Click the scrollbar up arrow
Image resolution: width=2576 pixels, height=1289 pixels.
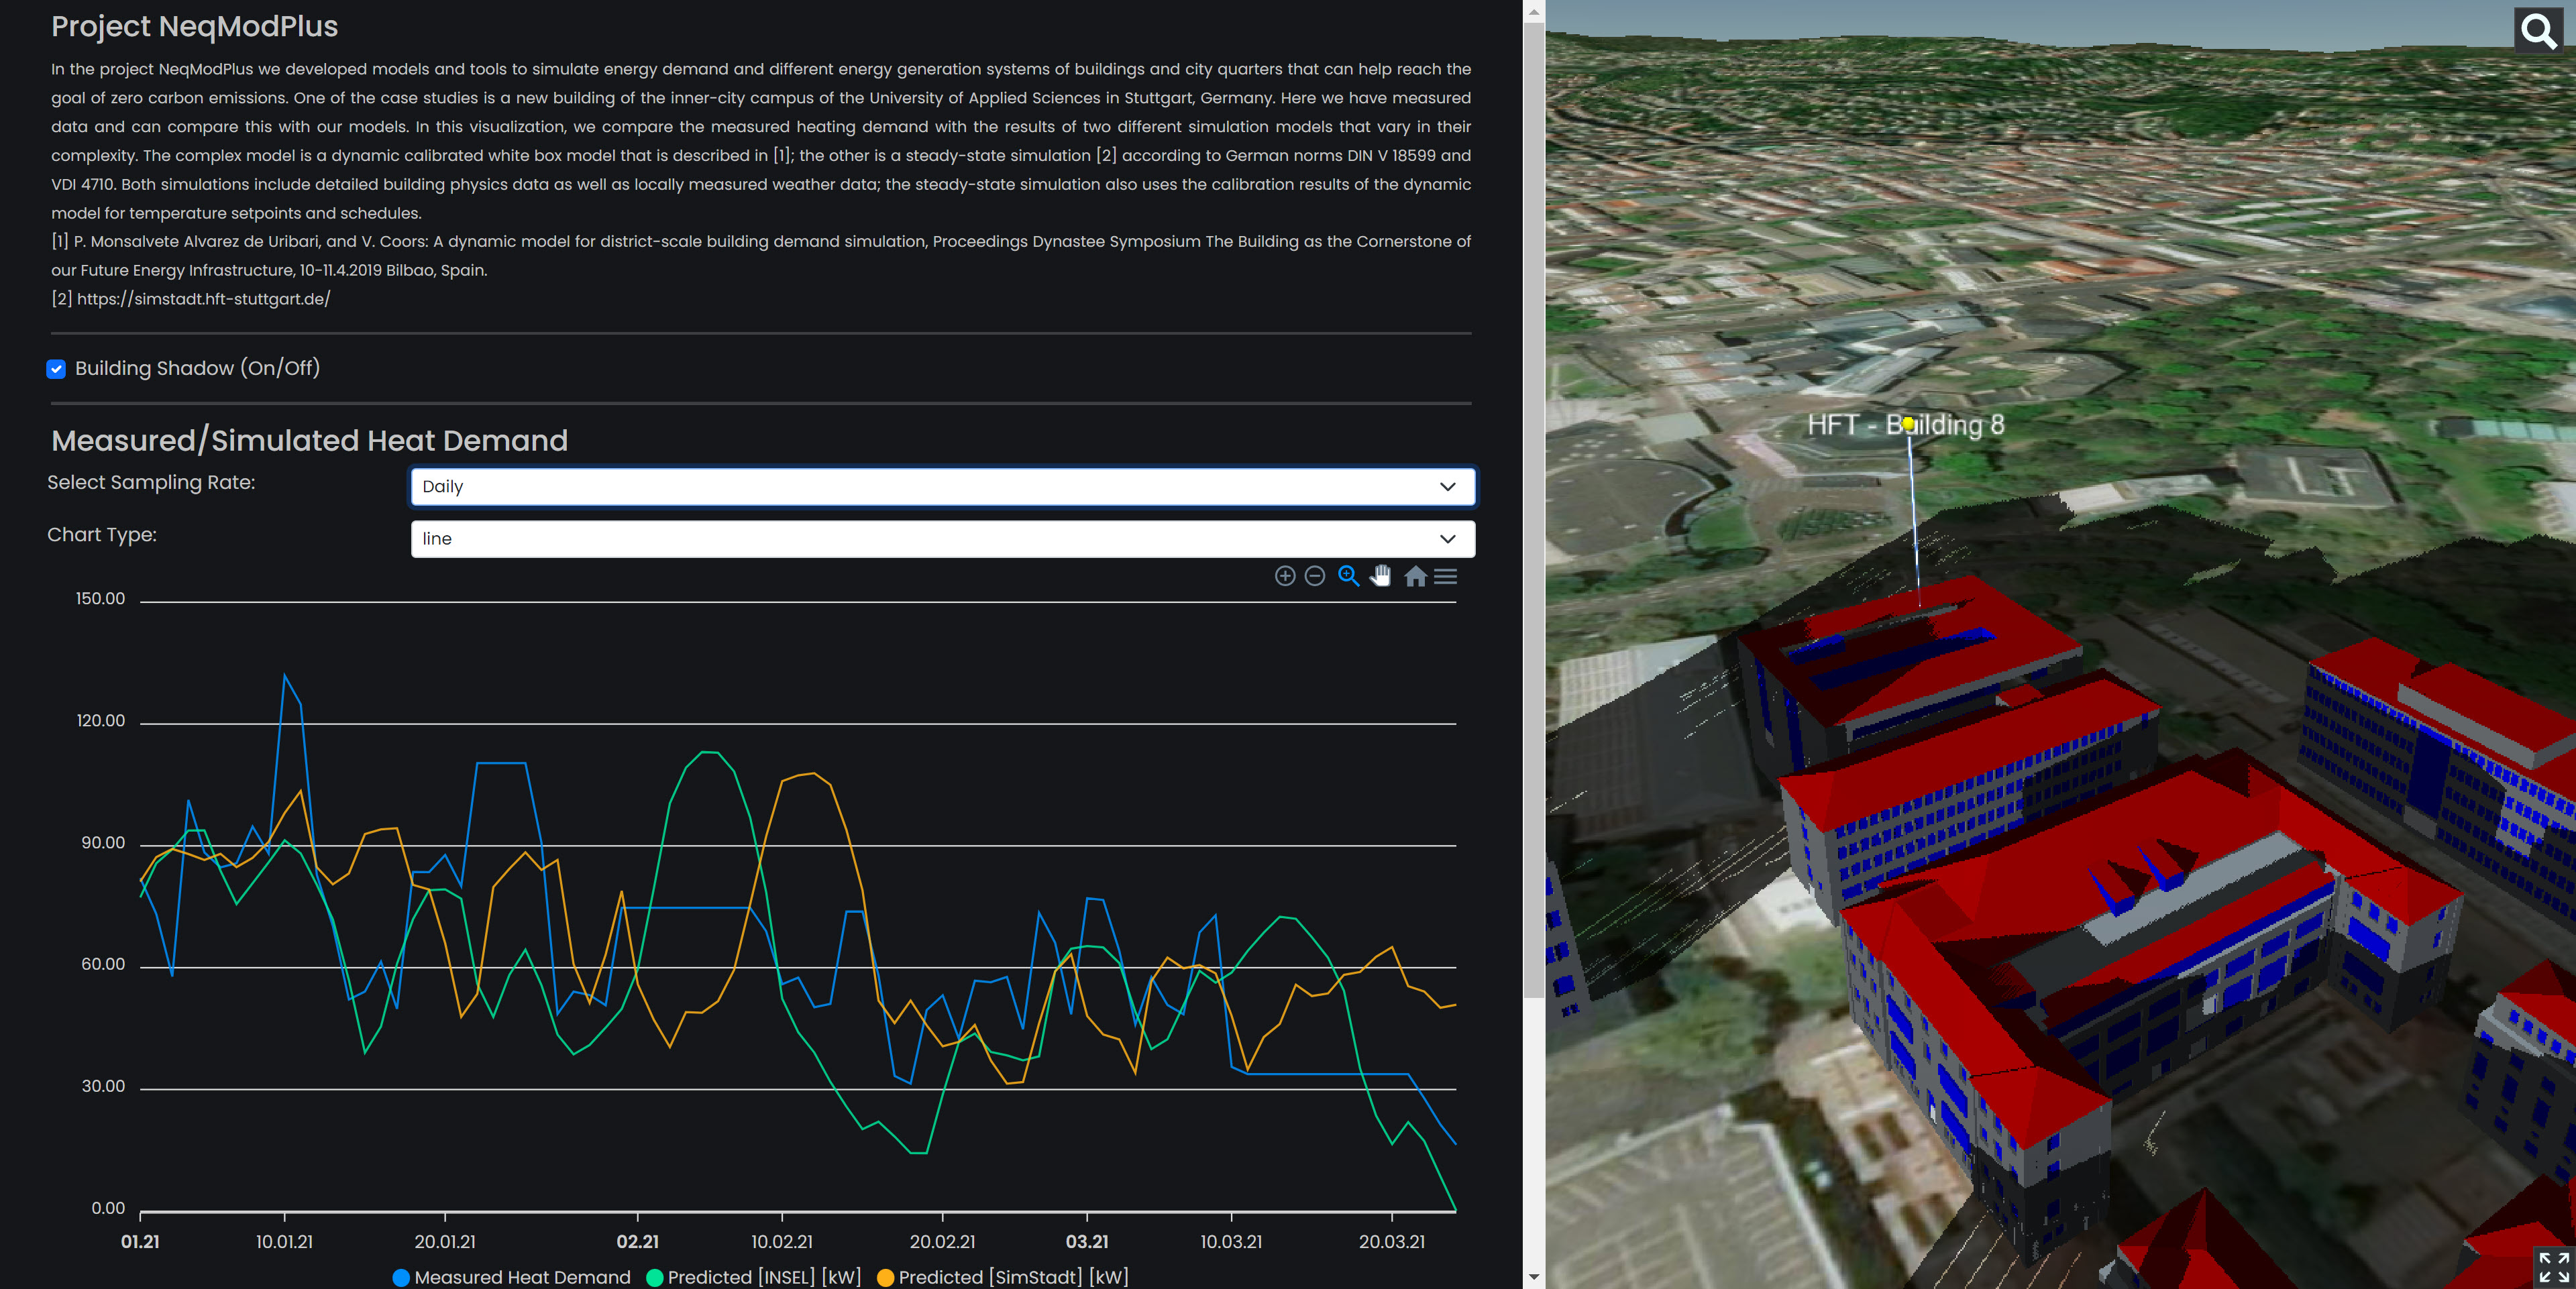tap(1533, 11)
